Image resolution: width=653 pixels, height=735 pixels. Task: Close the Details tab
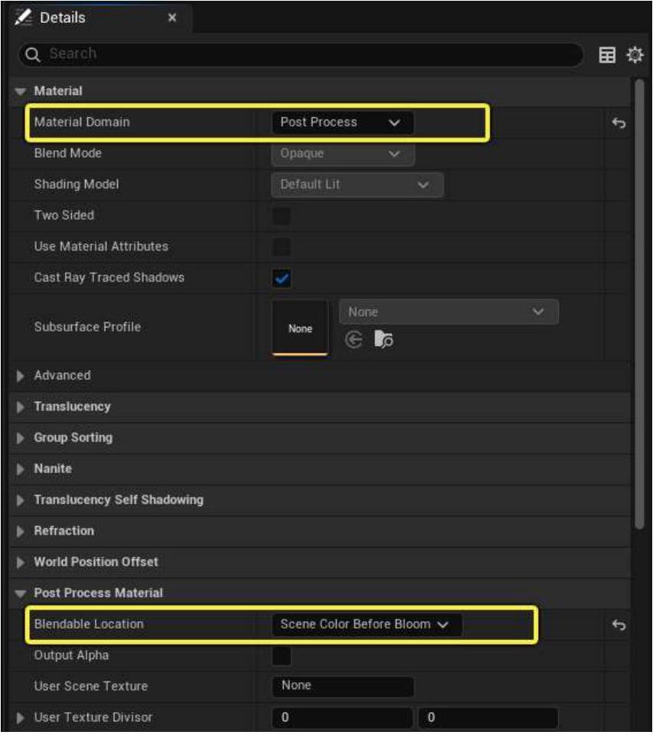(171, 18)
